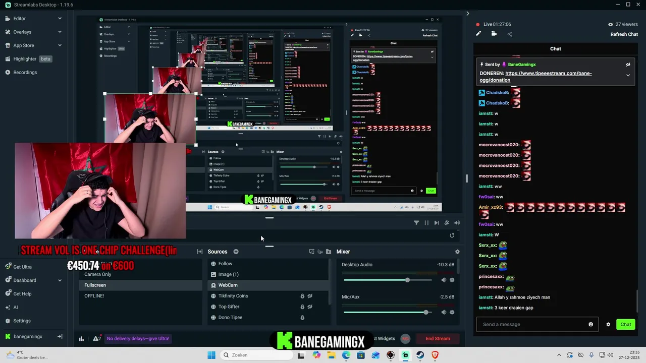
Task: Mute Desktop Audio speaker icon
Action: pyautogui.click(x=444, y=280)
